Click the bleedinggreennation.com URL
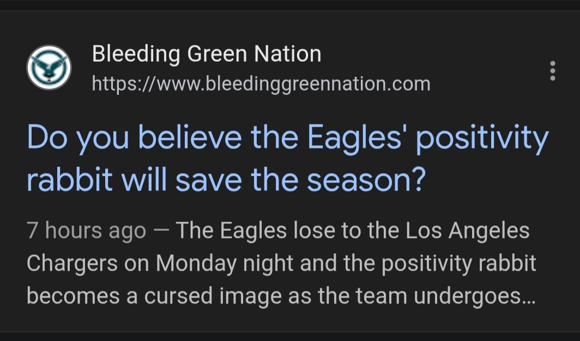The image size is (580, 341). point(261,83)
